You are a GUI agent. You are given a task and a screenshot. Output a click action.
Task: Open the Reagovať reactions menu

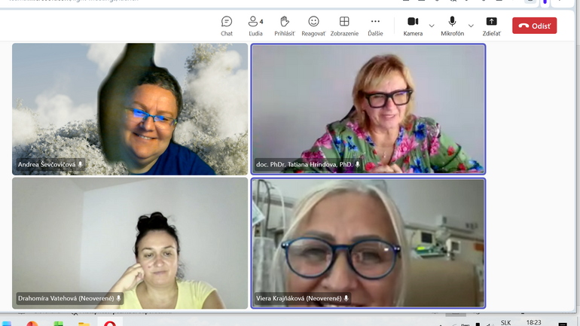313,26
